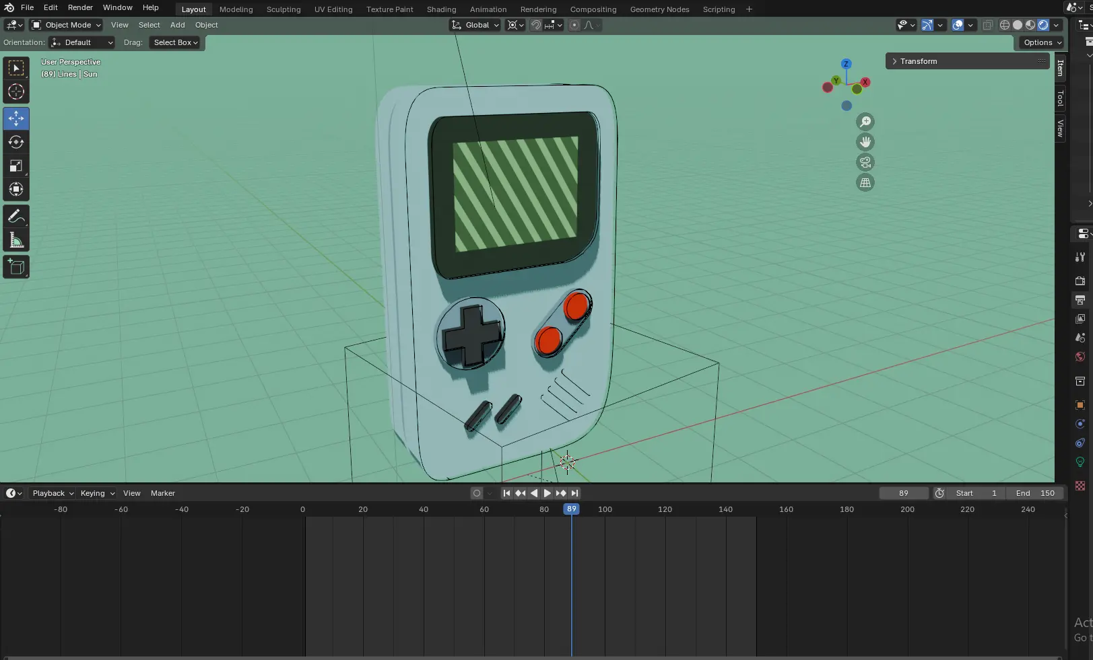The height and width of the screenshot is (660, 1093).
Task: Pick the Add Cube tool
Action: [x=16, y=267]
